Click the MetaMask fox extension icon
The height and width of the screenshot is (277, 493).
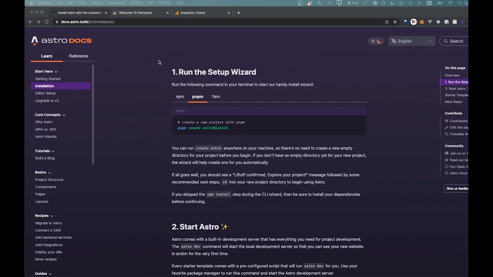422,22
